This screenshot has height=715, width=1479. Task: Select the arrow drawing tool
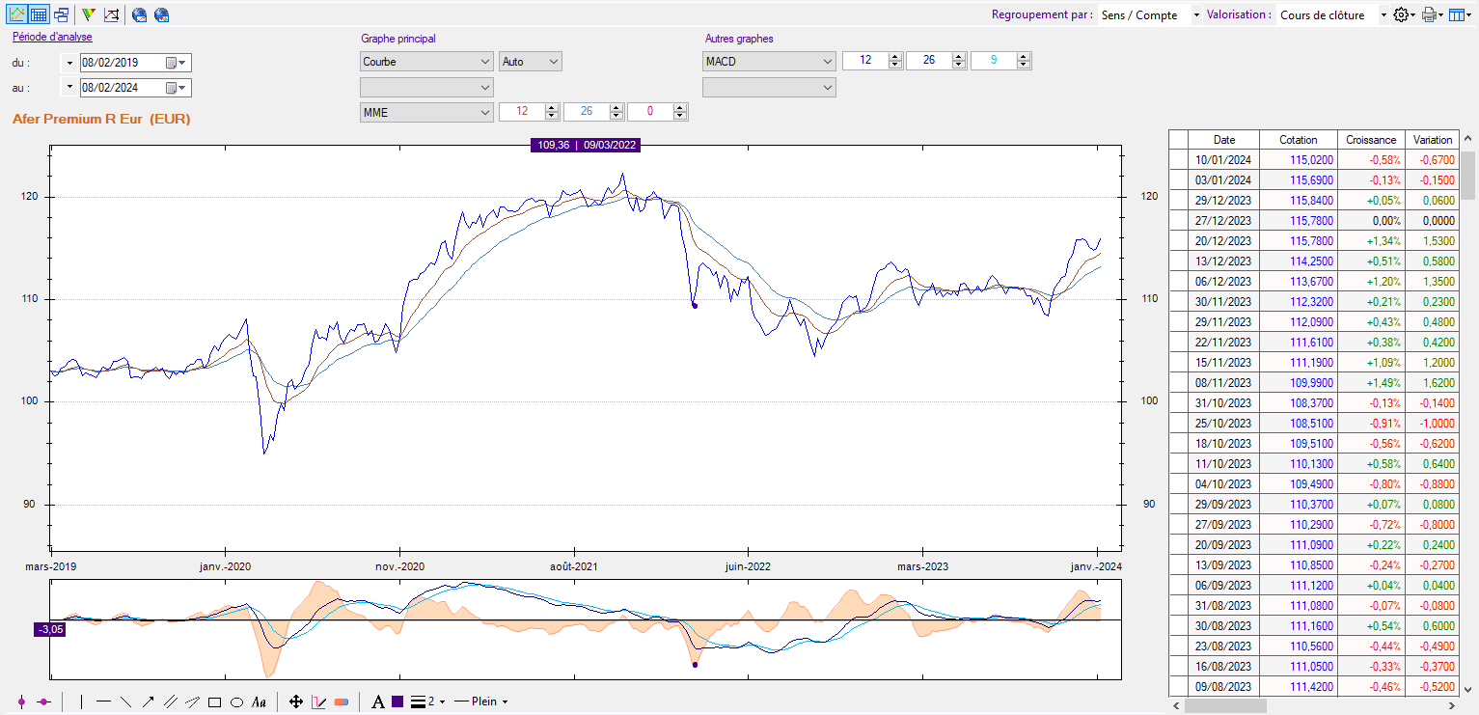pyautogui.click(x=149, y=702)
